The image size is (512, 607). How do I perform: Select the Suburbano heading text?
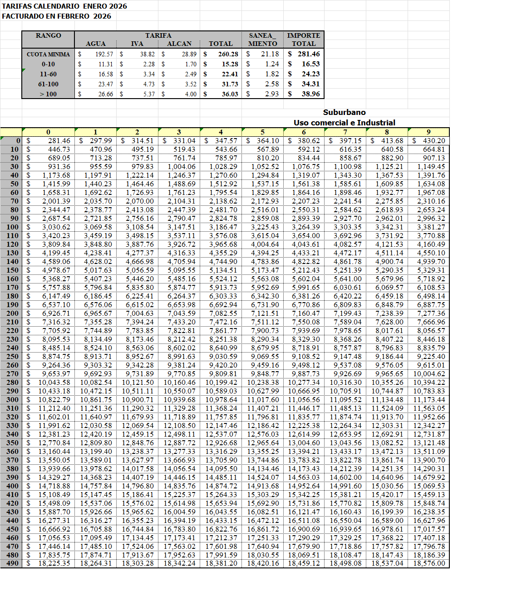344,112
